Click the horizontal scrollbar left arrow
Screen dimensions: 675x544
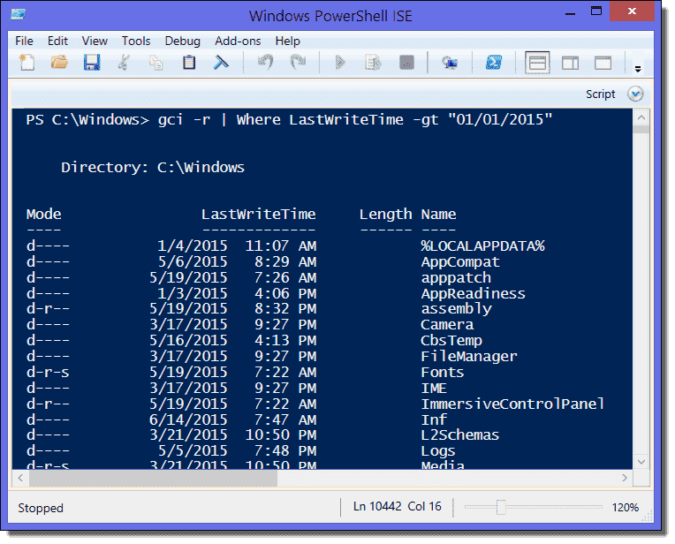point(20,478)
